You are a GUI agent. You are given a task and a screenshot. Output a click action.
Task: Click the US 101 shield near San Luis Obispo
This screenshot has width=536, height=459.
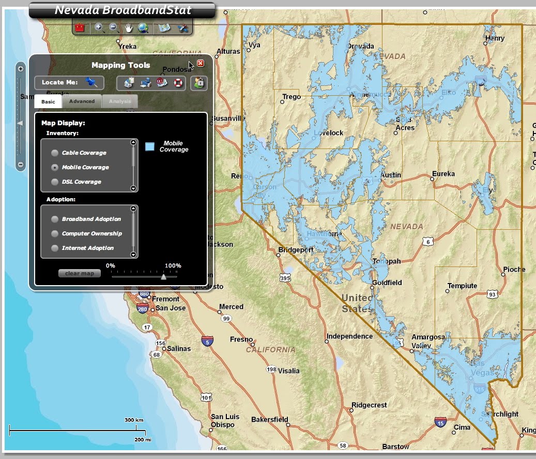point(206,397)
